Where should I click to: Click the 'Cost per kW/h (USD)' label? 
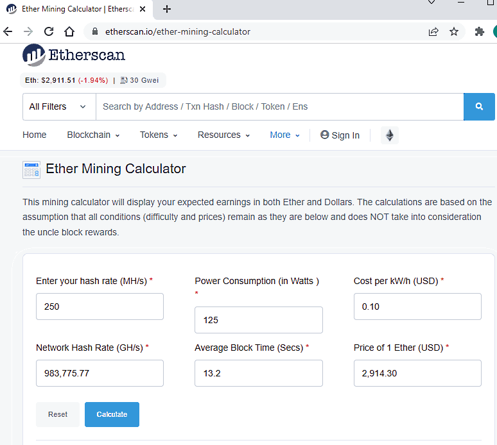click(x=396, y=281)
